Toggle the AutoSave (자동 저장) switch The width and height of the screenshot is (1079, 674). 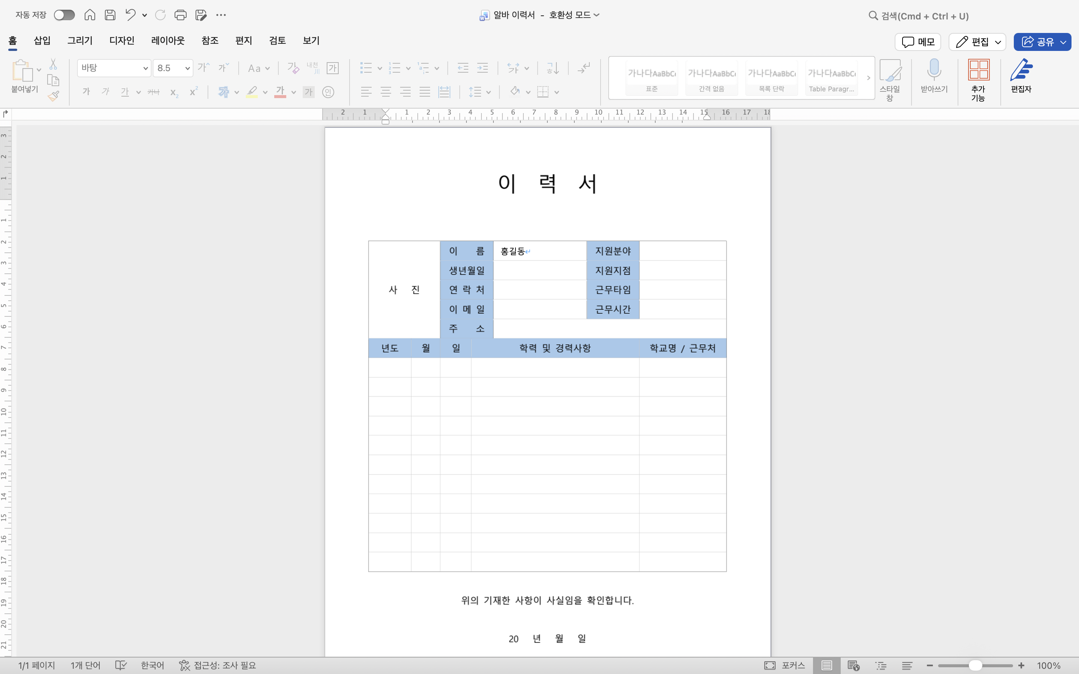point(64,15)
